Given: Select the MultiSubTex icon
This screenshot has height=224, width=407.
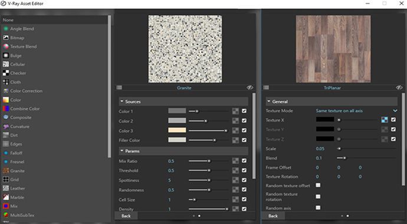Looking at the screenshot, I should [6, 215].
